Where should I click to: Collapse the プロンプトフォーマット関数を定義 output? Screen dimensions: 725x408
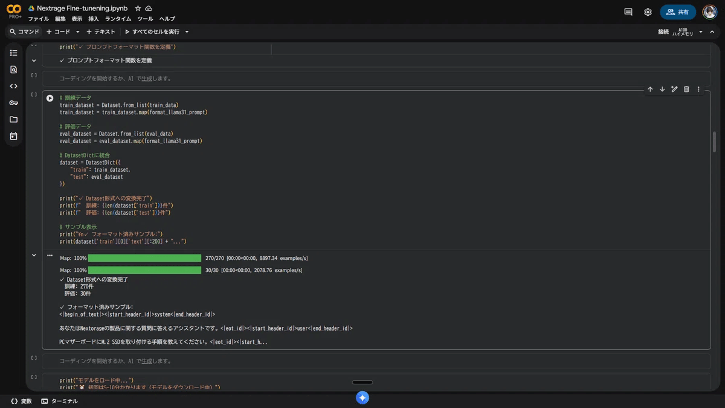click(x=34, y=60)
